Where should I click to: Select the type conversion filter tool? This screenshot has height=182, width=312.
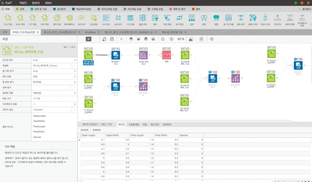pyautogui.click(x=167, y=20)
